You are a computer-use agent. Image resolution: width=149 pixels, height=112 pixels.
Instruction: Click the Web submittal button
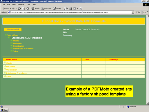click(13, 29)
